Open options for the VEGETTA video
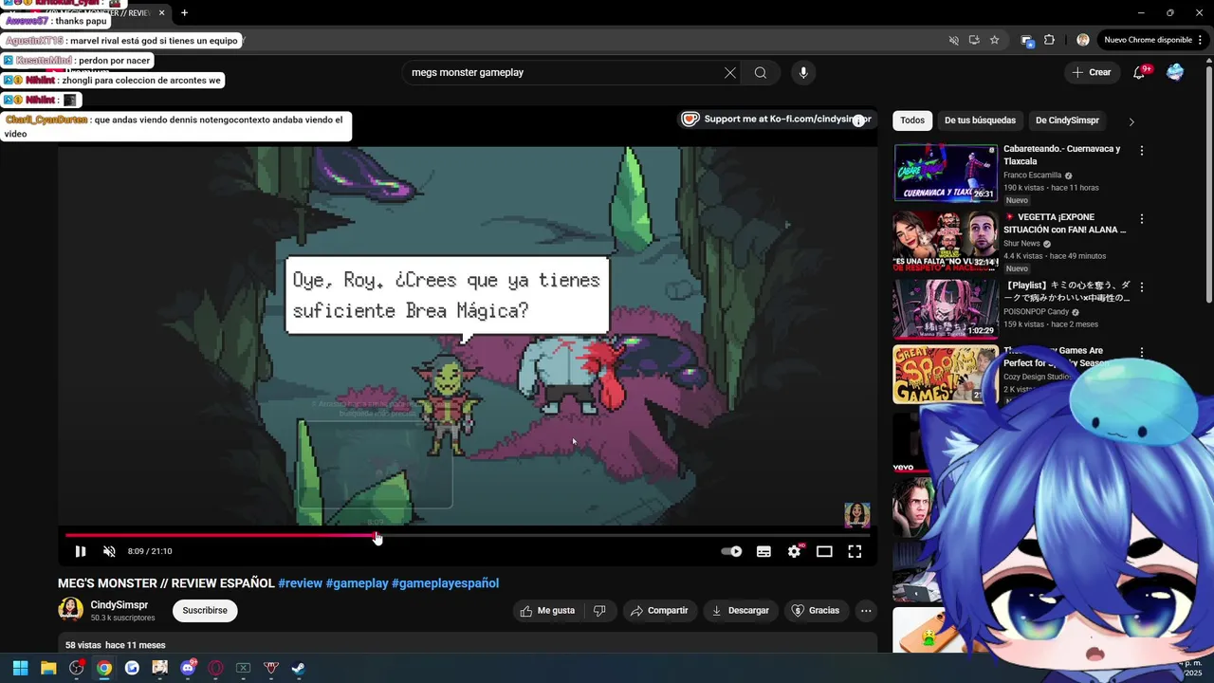The image size is (1214, 683). pos(1141,219)
